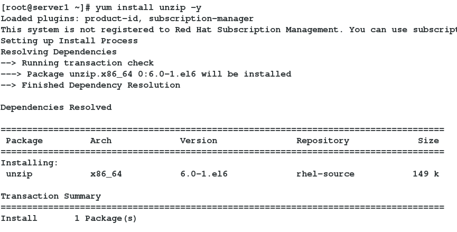Screen dimensions: 457x232
Task: Click the Package column header
Action: coord(24,141)
